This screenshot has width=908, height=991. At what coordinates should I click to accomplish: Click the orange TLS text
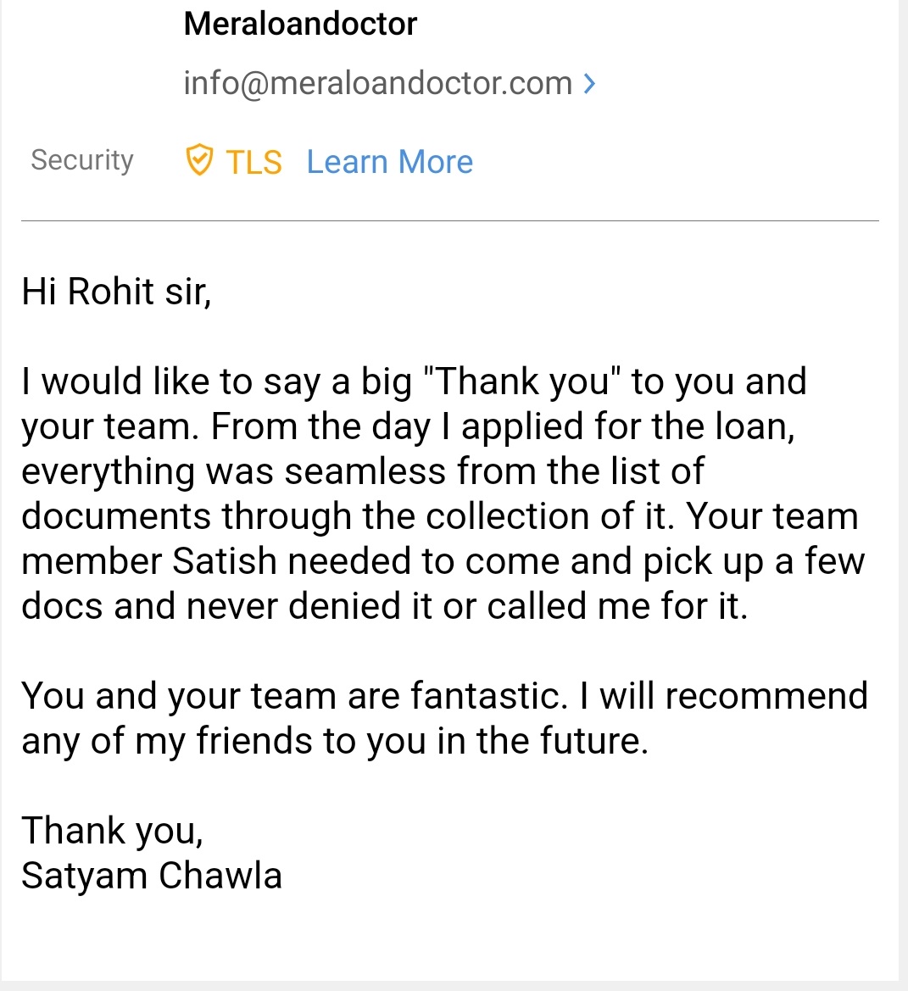click(x=253, y=162)
